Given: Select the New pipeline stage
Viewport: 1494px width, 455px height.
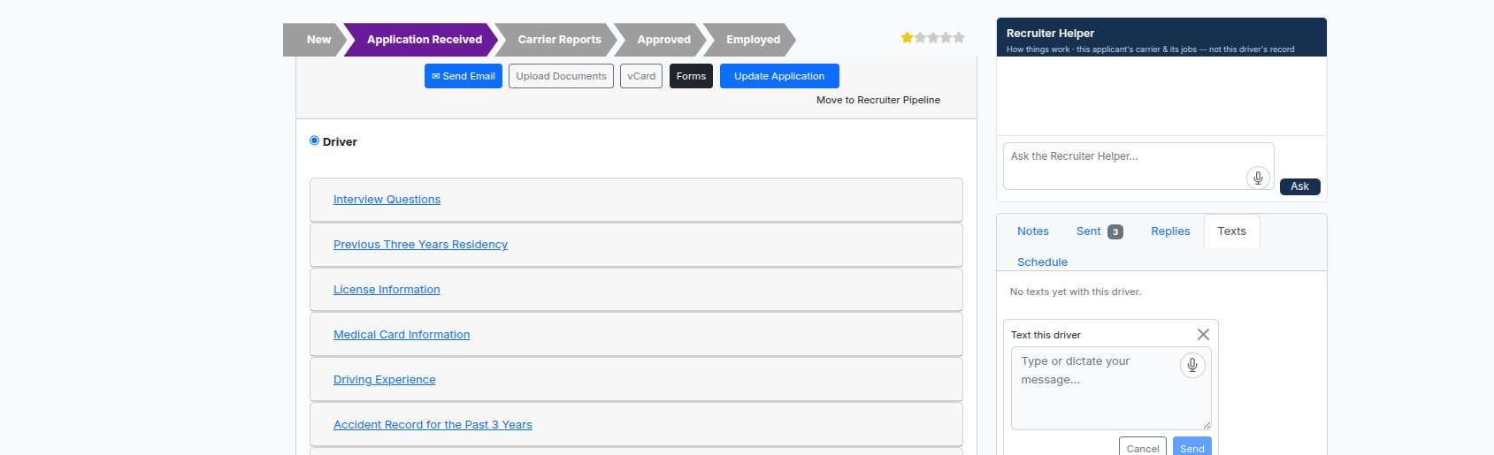Looking at the screenshot, I should point(316,40).
